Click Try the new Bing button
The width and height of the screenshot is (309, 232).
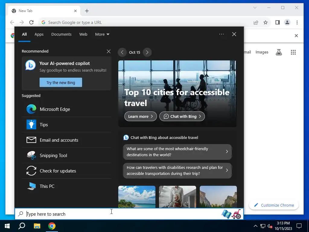point(61,82)
